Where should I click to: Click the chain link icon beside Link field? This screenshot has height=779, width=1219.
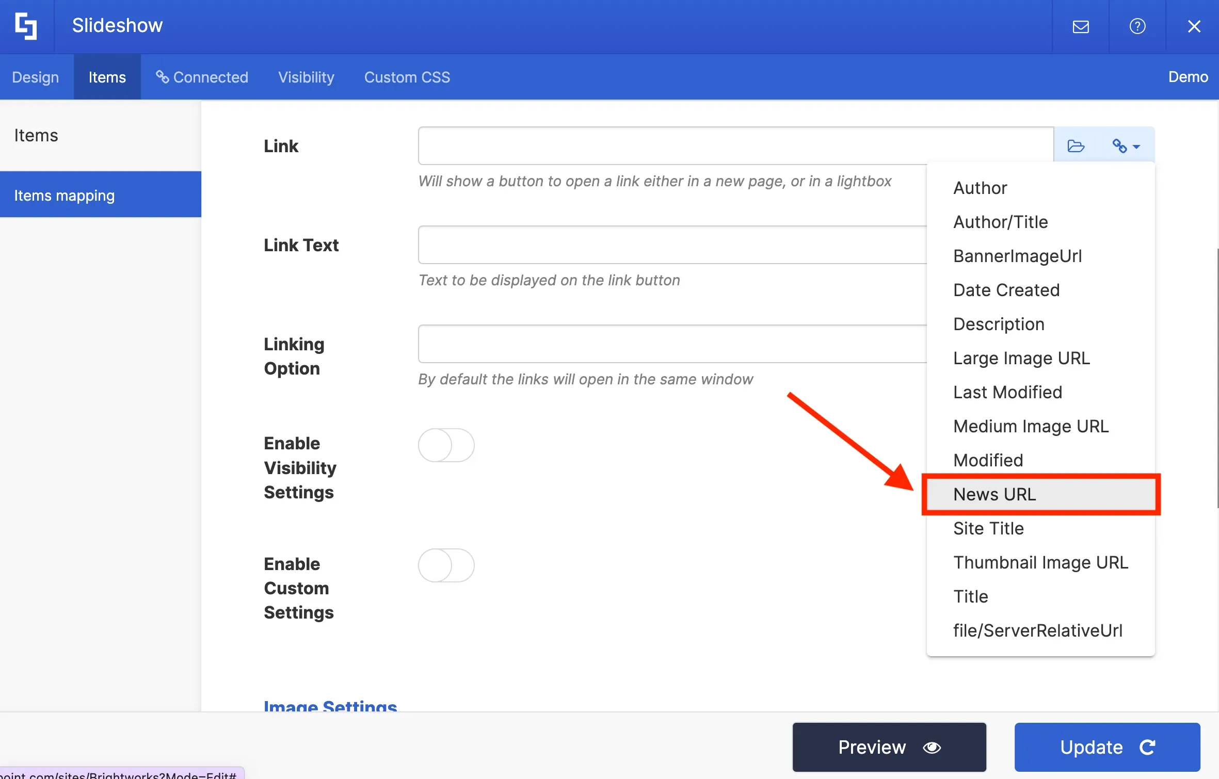[1119, 147]
